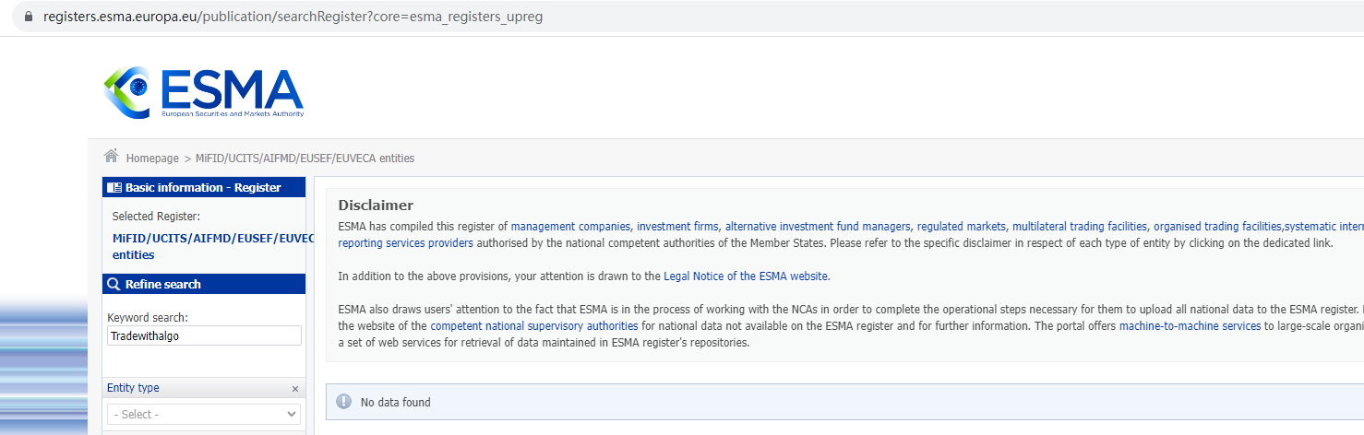Click the lock icon in address bar
The width and height of the screenshot is (1364, 435).
tap(29, 17)
